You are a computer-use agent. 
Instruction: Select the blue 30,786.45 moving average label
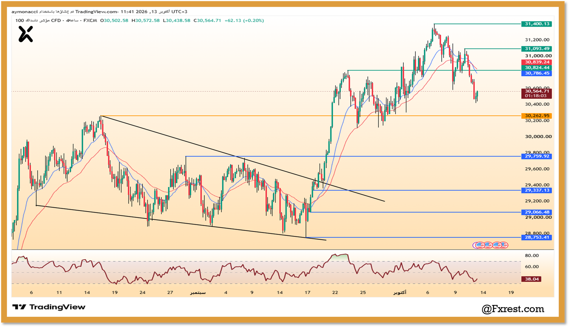tap(537, 73)
